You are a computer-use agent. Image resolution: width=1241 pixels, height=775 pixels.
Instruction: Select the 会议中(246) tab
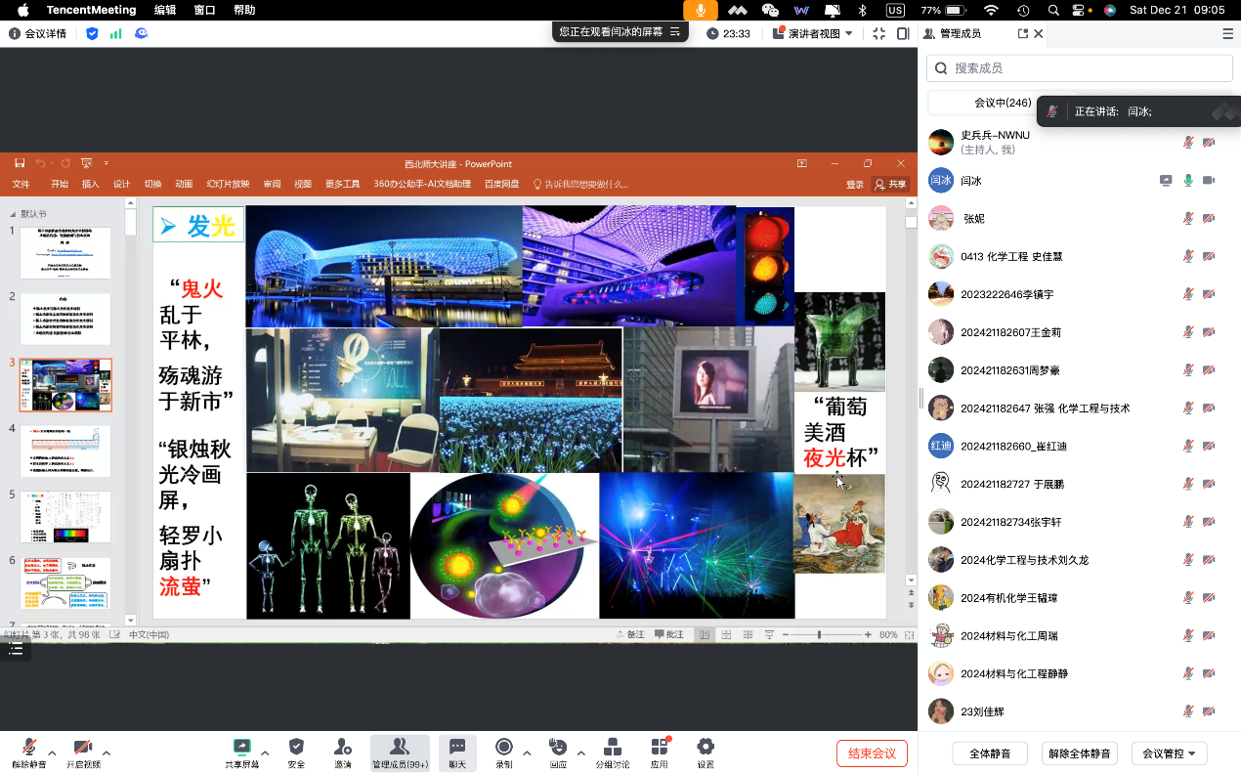[1003, 103]
